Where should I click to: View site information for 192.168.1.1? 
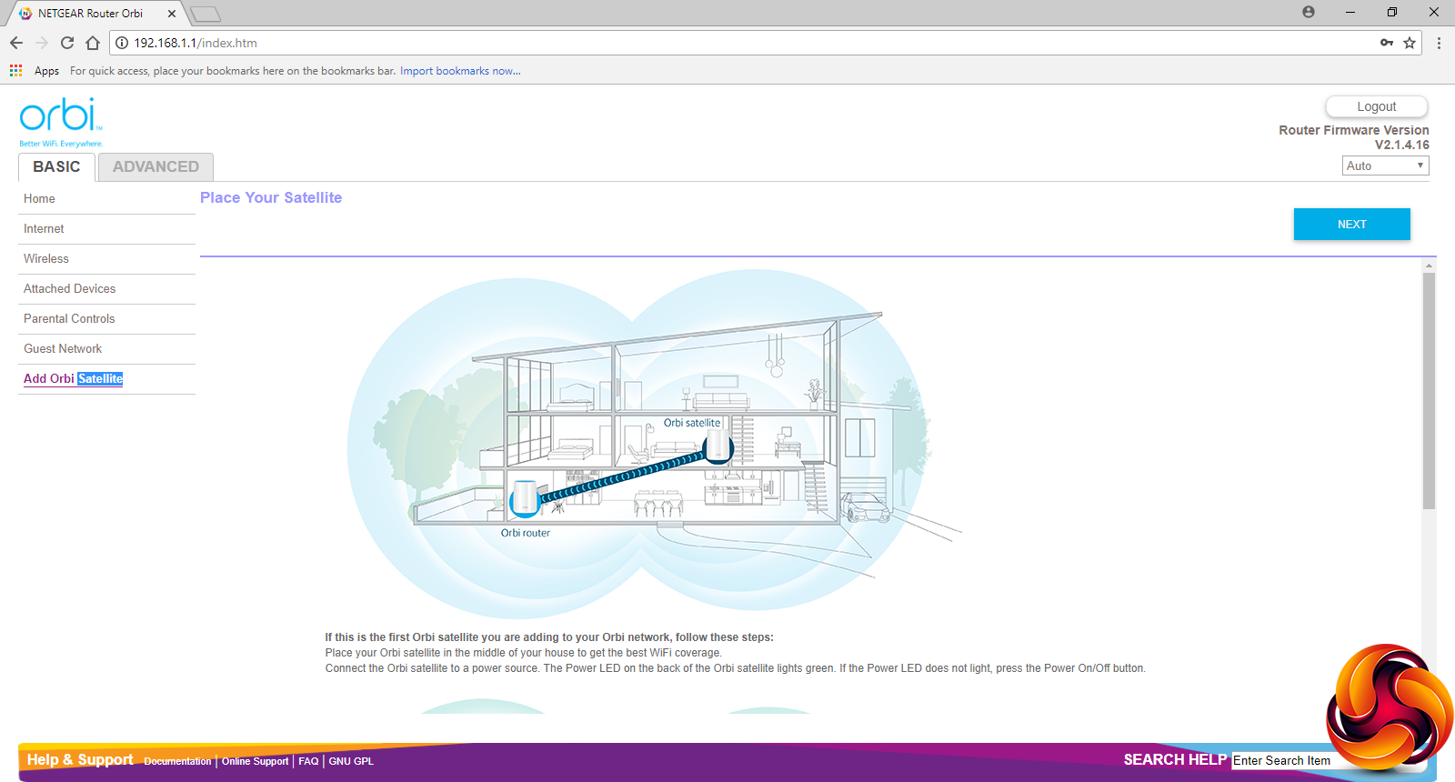pyautogui.click(x=122, y=43)
